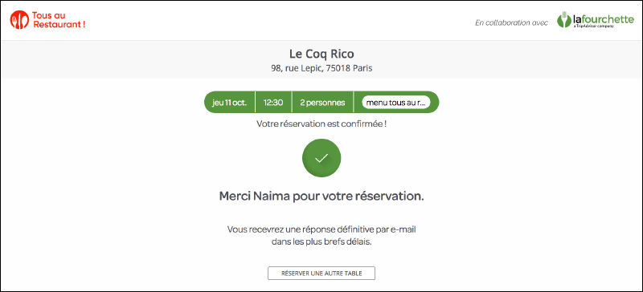The width and height of the screenshot is (643, 292).
Task: Click the "a TripAdvisor company" tagline
Action: pos(593,26)
